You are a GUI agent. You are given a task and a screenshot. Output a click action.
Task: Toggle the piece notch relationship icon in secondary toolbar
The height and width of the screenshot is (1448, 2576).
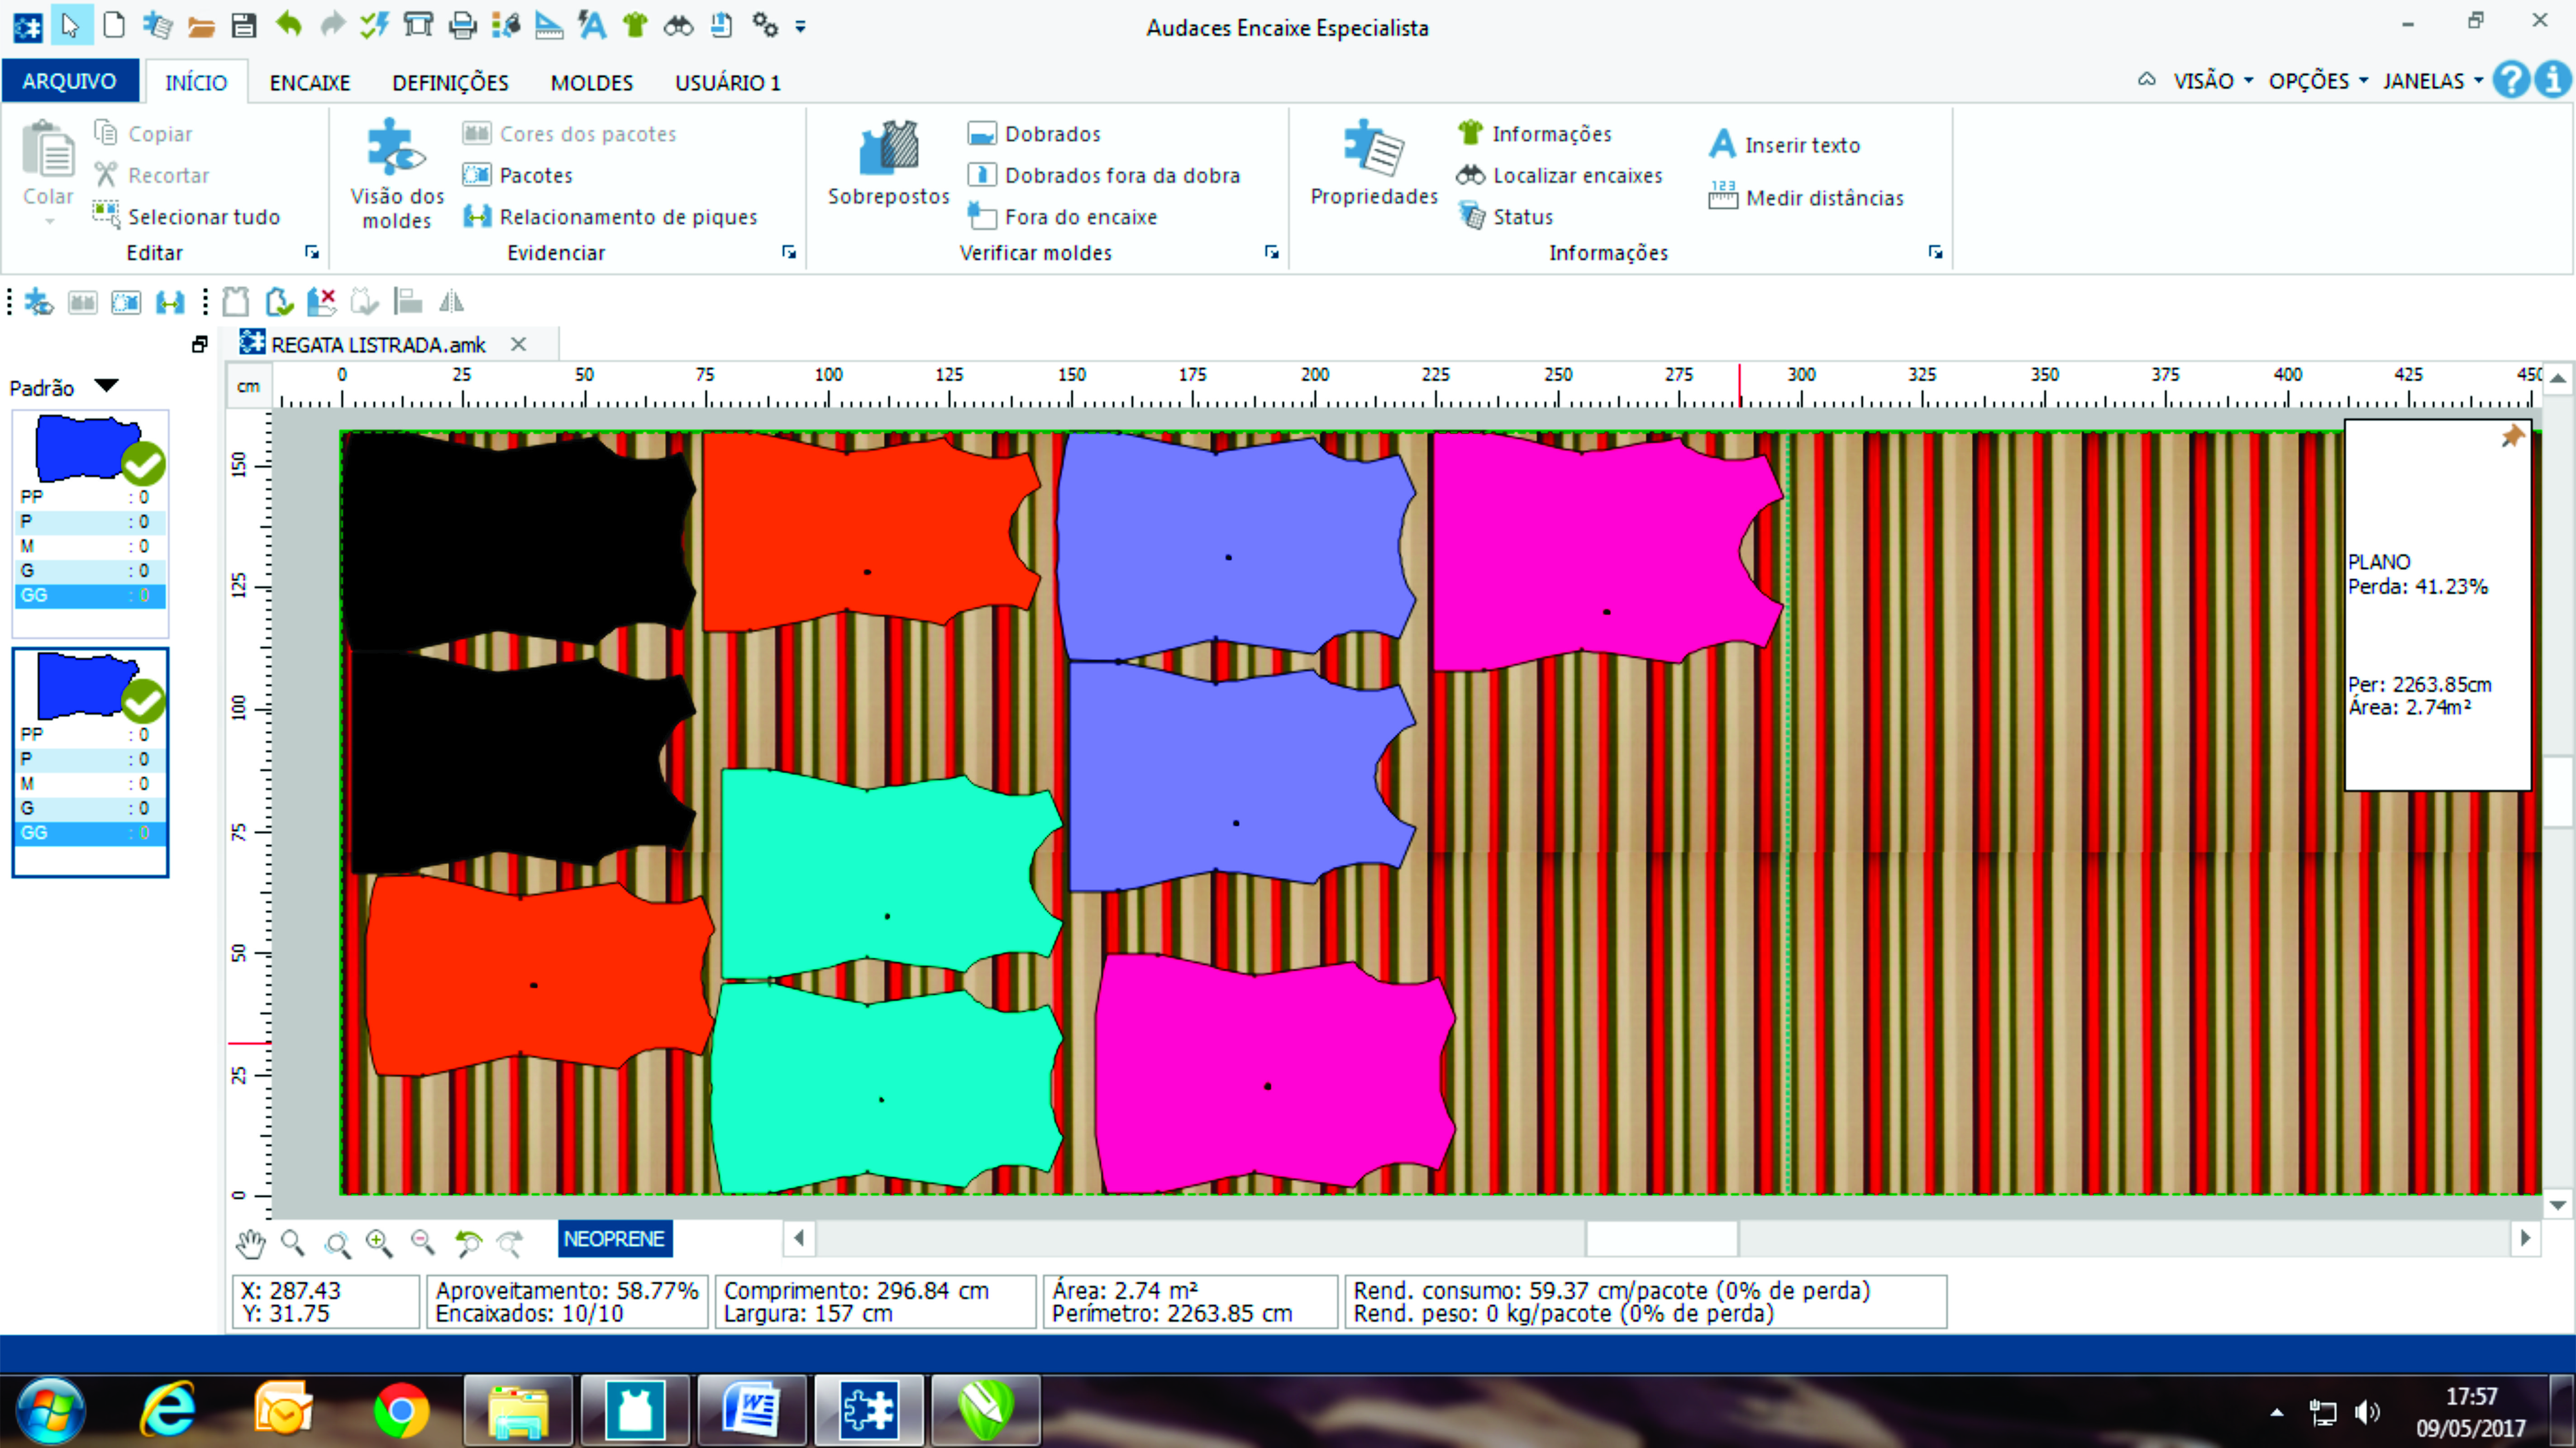pos(170,302)
